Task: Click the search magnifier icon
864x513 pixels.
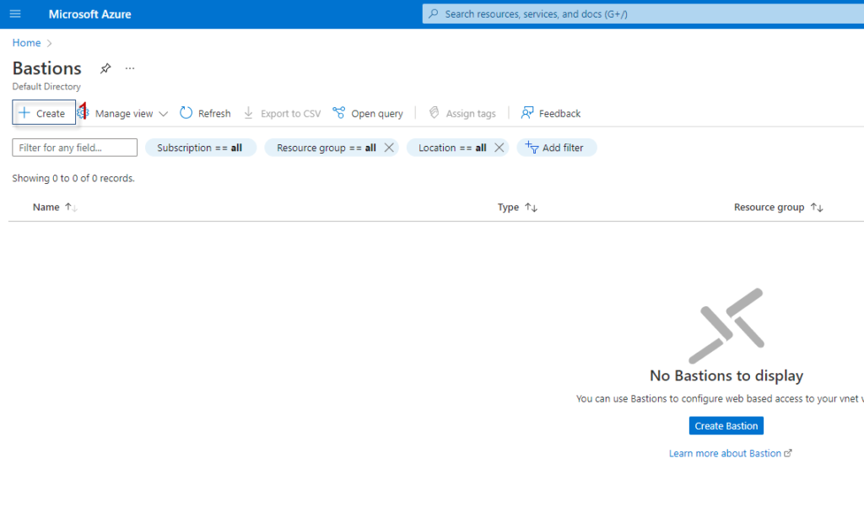Action: pyautogui.click(x=434, y=13)
